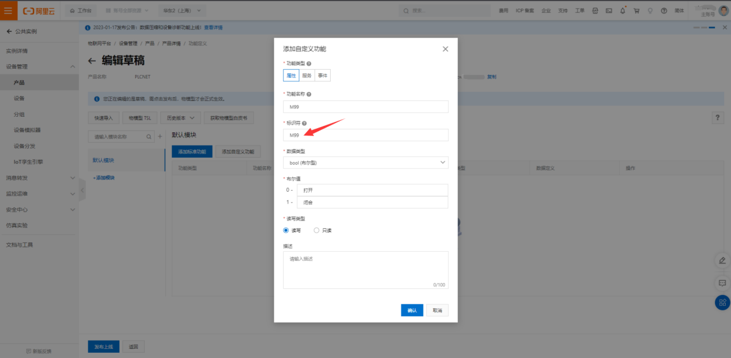Switch to the 服务 function type tab
The image size is (731, 358).
point(307,76)
